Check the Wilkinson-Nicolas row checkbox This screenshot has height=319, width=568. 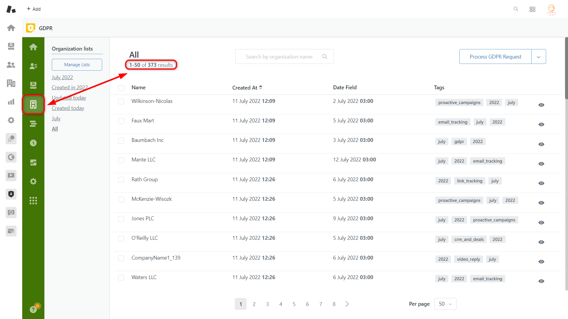121,101
